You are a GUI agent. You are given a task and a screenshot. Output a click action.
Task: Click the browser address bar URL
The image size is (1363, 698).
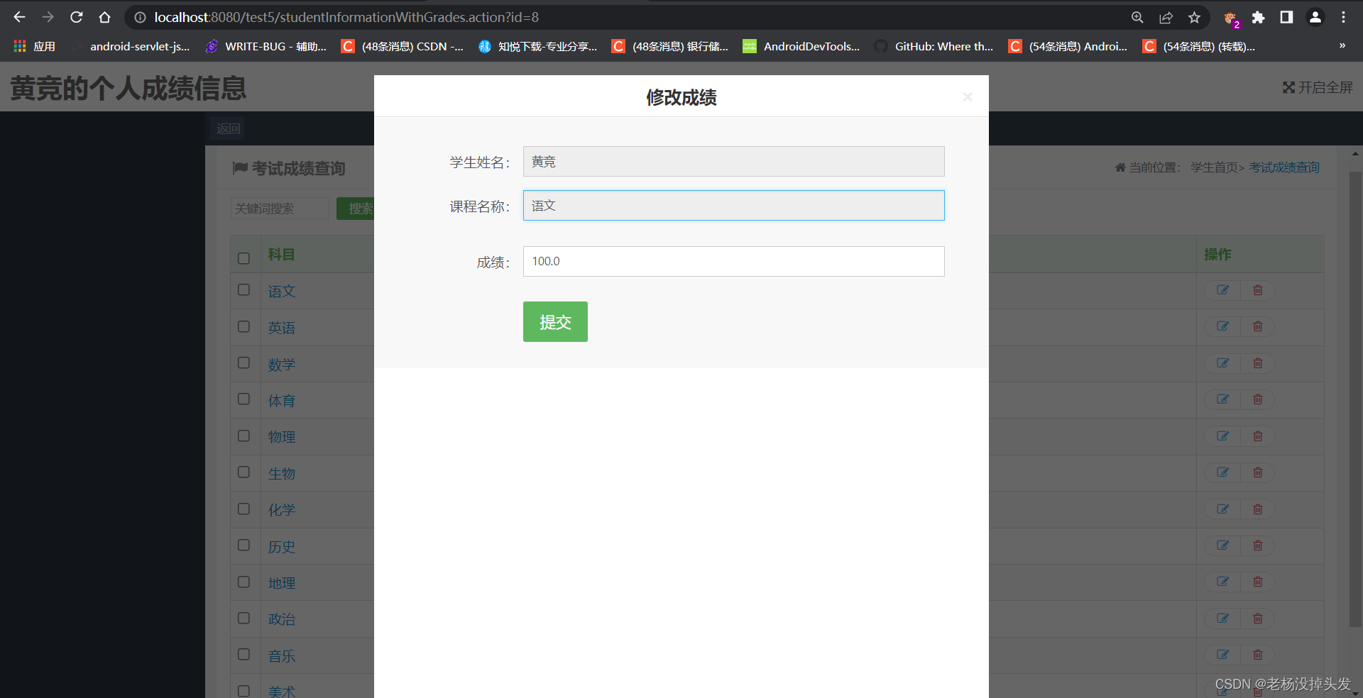tap(346, 17)
